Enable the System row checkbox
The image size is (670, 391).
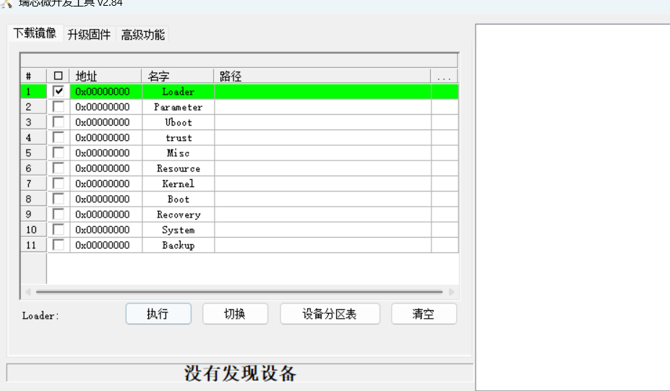(59, 230)
